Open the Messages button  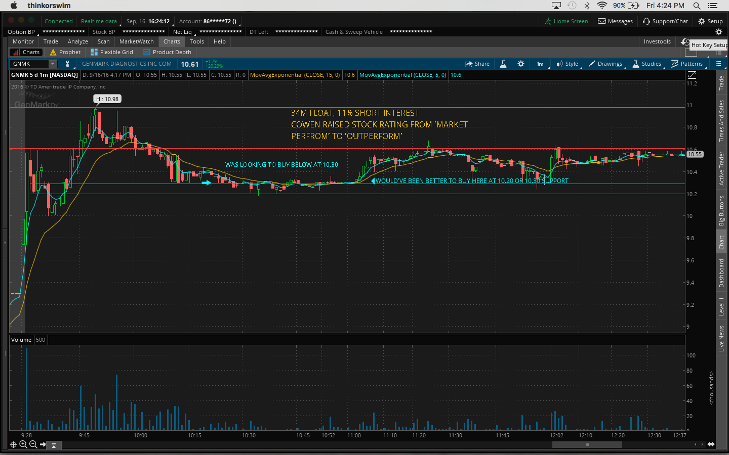615,21
